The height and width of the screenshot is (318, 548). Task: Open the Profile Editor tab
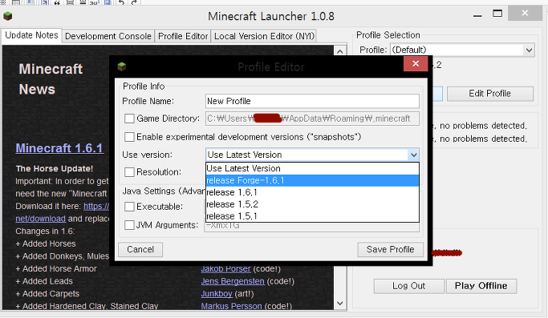pos(183,36)
